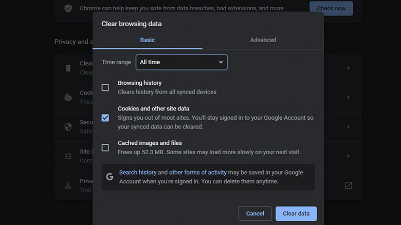Switch to the Advanced tab

(263, 40)
